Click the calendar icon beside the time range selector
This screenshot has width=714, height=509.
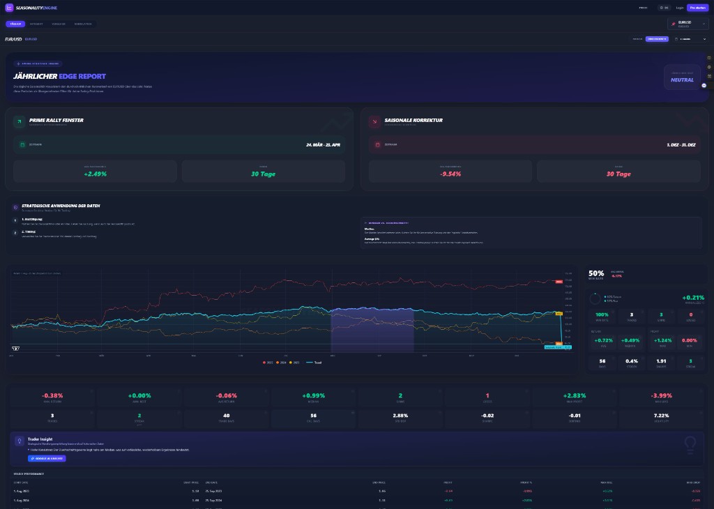677,39
